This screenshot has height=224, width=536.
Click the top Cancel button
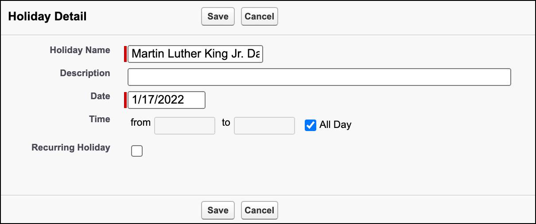click(x=259, y=16)
